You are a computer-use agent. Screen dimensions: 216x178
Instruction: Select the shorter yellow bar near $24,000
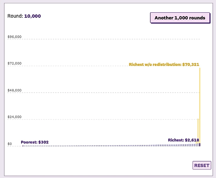click(198, 130)
